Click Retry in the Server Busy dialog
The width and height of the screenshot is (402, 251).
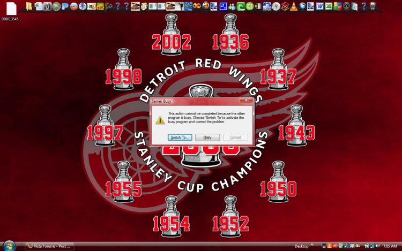tap(207, 138)
